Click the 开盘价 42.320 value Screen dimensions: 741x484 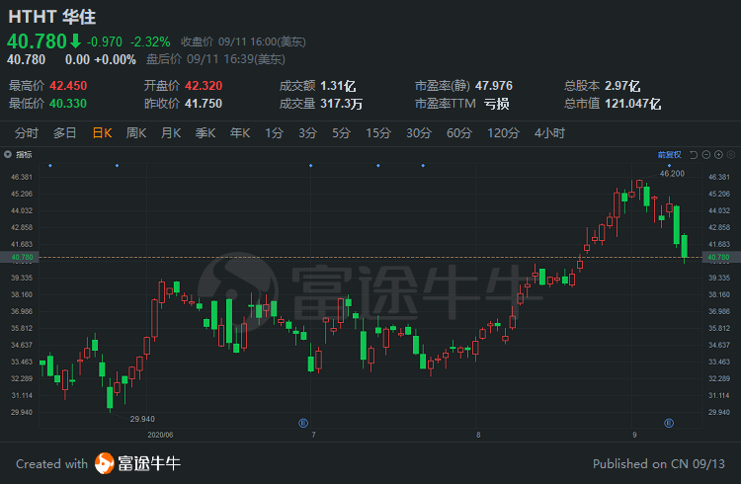(204, 86)
